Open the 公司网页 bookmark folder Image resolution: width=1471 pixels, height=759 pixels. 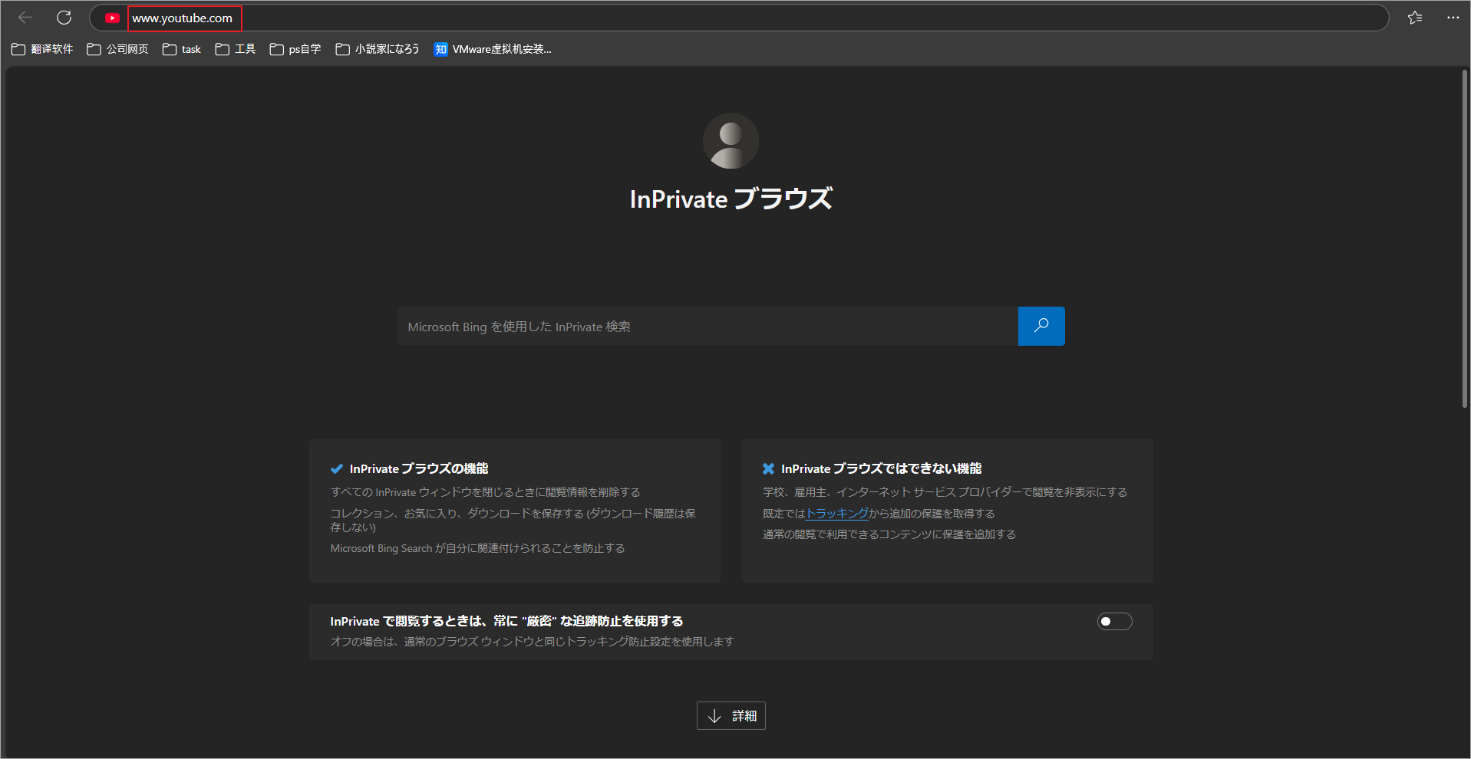pyautogui.click(x=117, y=49)
